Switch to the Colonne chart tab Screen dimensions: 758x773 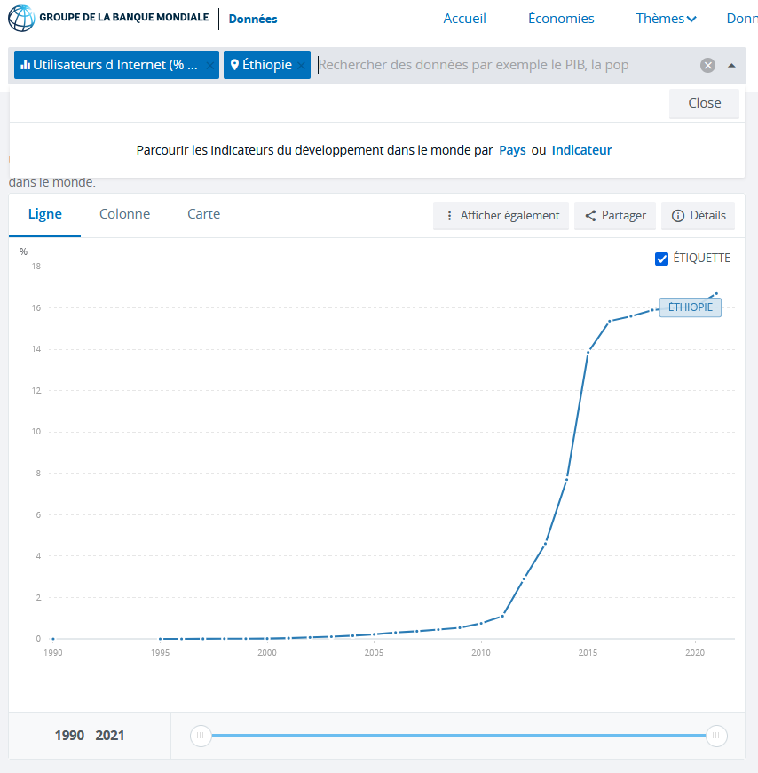tap(124, 214)
